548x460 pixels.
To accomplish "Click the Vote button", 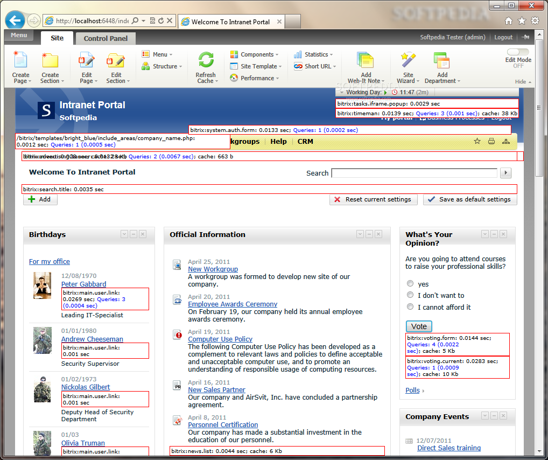I will pos(419,326).
